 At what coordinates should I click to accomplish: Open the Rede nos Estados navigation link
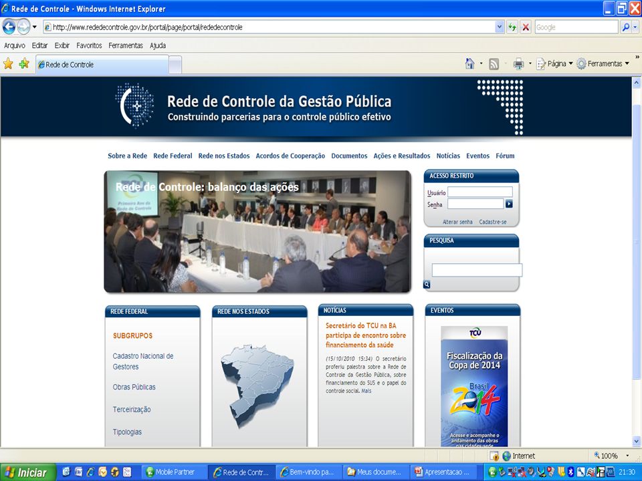click(x=224, y=156)
